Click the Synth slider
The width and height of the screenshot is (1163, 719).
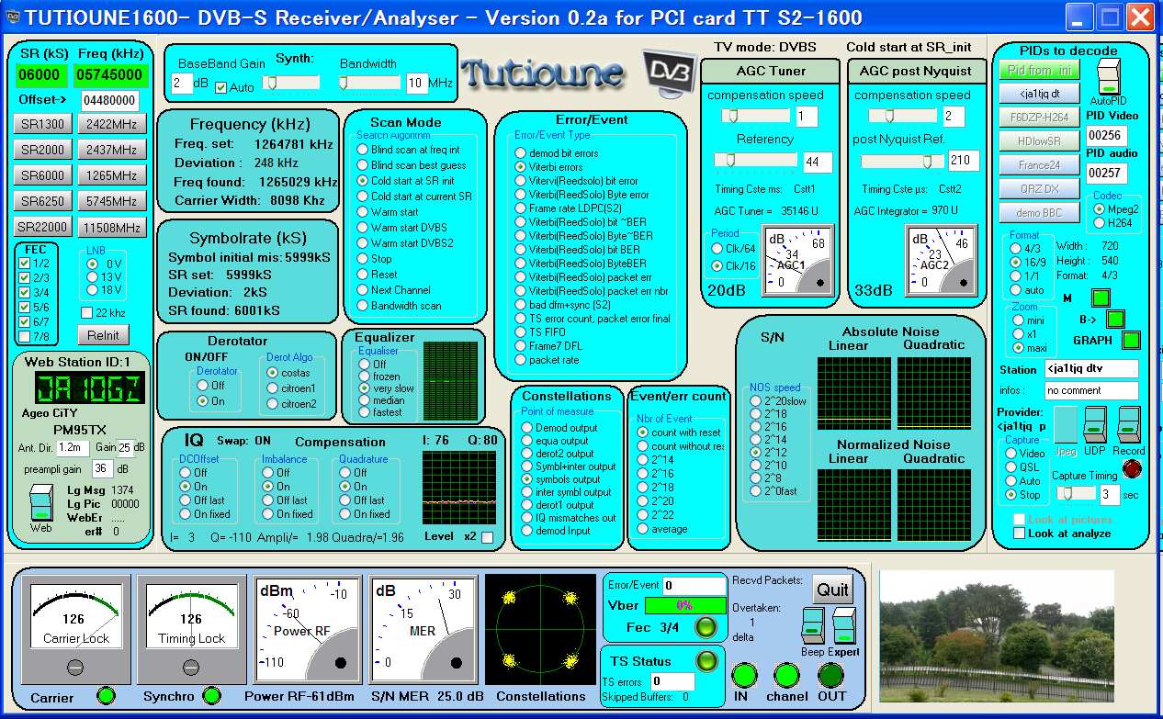coord(290,83)
